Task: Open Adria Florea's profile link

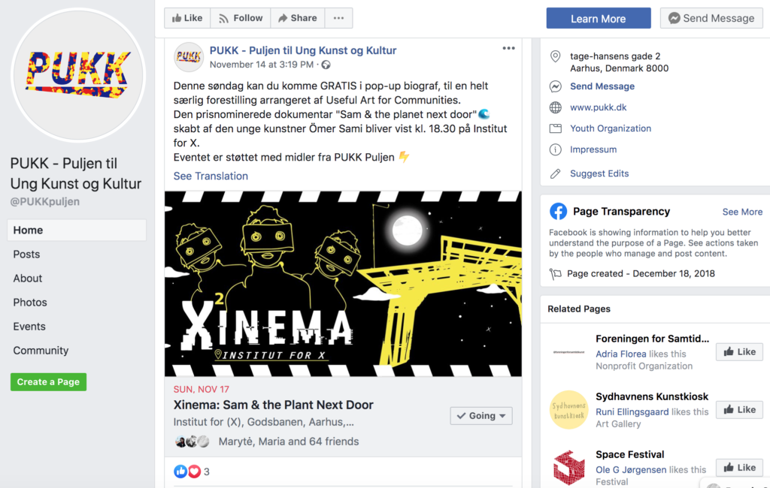Action: click(x=620, y=354)
